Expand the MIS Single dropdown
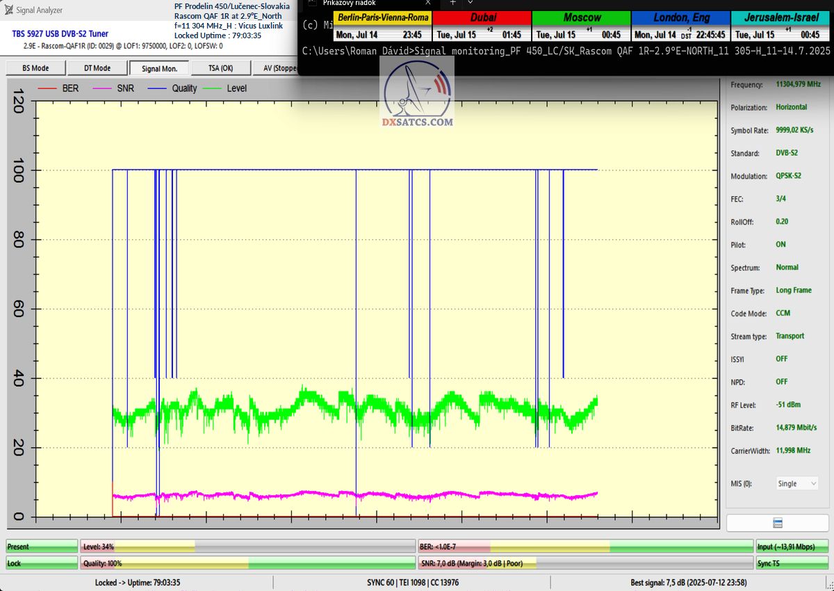Image resolution: width=834 pixels, height=591 pixels. [x=796, y=483]
